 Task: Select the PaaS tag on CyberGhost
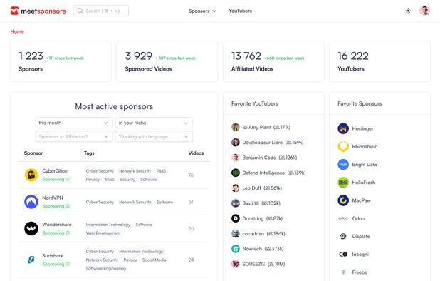[x=161, y=171]
